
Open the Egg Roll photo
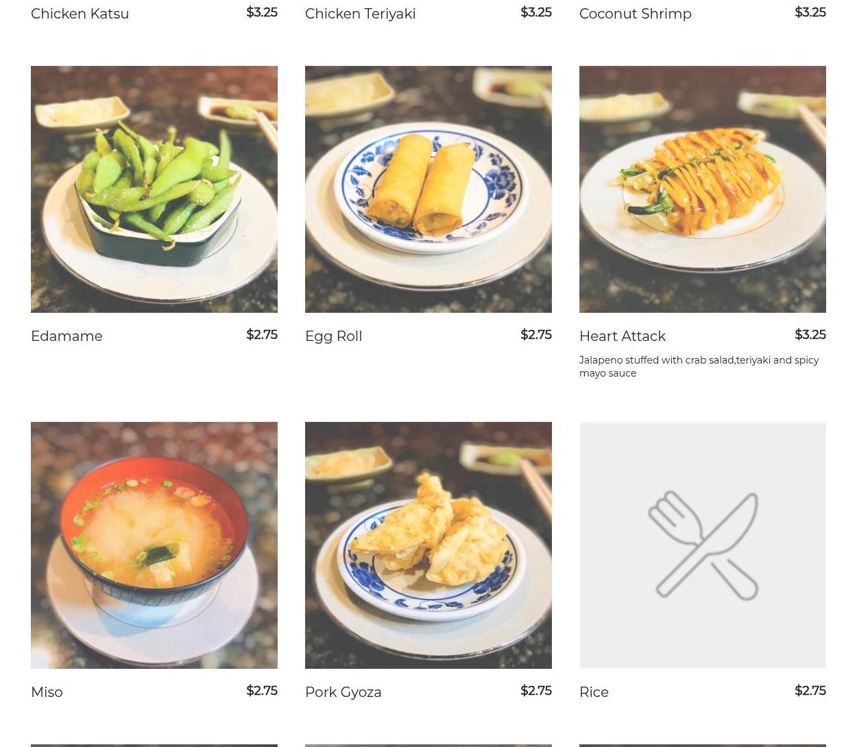(428, 189)
